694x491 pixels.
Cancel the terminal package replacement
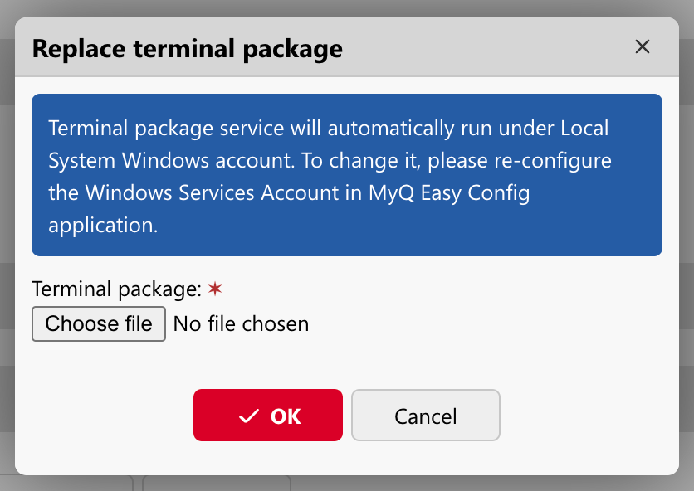425,415
